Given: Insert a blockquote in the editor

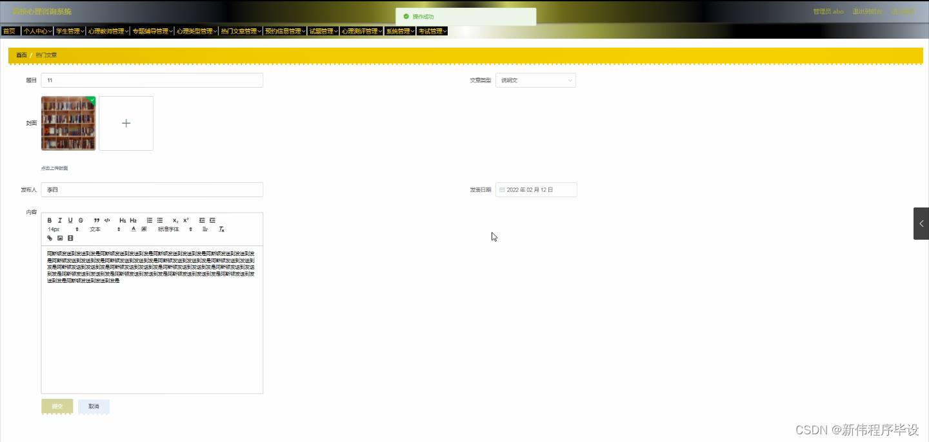Looking at the screenshot, I should click(x=97, y=220).
